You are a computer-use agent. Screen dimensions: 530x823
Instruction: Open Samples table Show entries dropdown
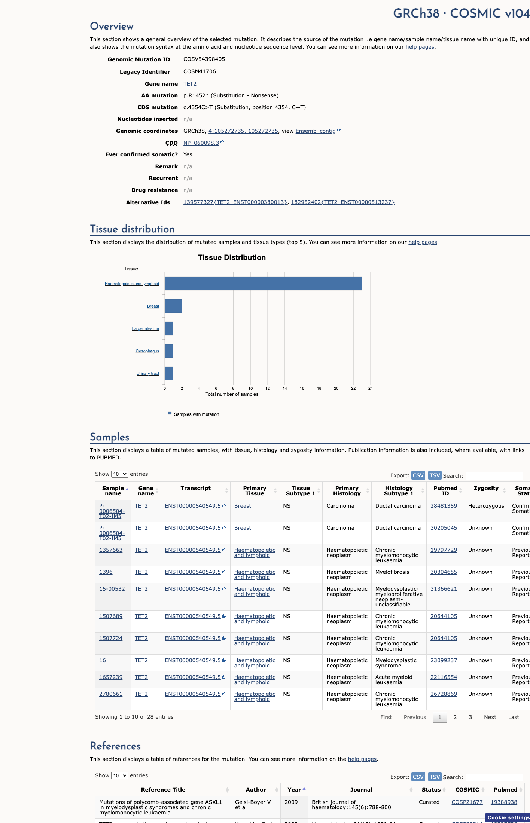[x=119, y=474]
